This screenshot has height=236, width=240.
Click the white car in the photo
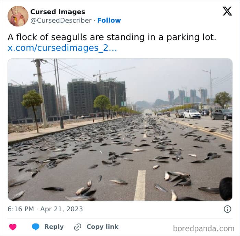point(192,114)
